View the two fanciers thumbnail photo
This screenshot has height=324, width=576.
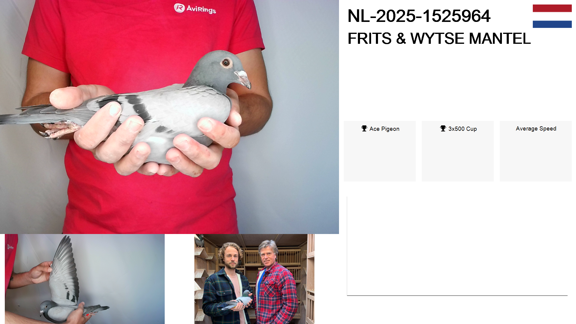254,279
